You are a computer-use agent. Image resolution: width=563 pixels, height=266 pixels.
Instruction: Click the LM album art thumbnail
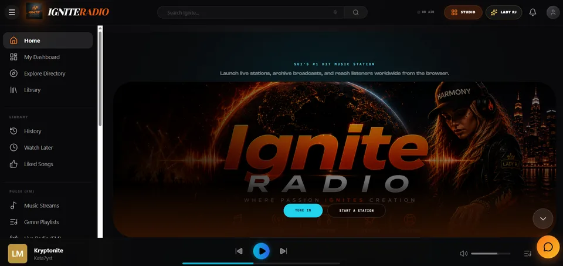click(18, 254)
